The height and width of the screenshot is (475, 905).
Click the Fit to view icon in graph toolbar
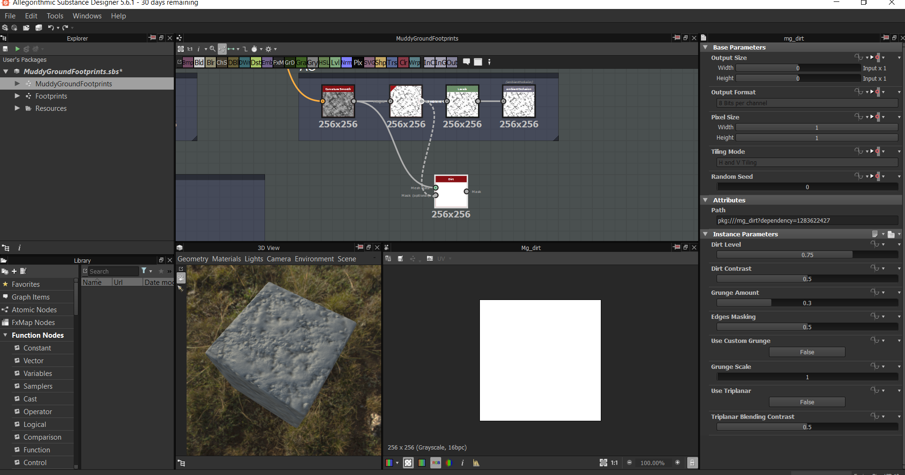click(180, 49)
